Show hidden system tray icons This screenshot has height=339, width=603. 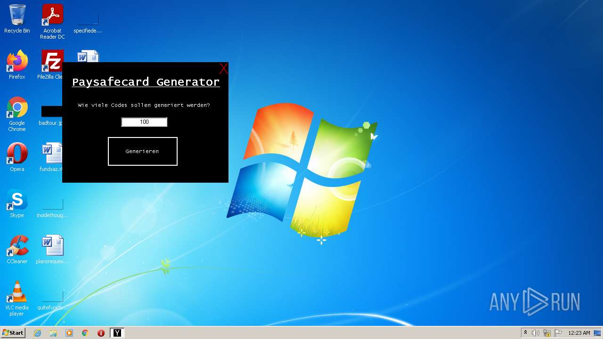[x=525, y=333]
